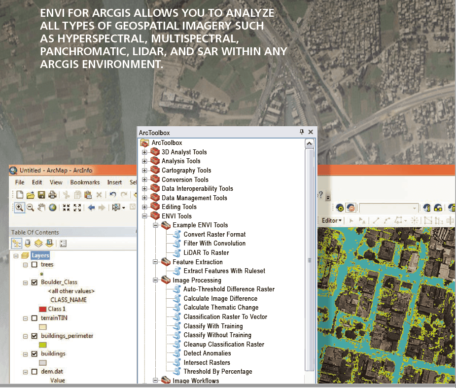Open the Edit menu
The width and height of the screenshot is (456, 388).
click(x=37, y=182)
